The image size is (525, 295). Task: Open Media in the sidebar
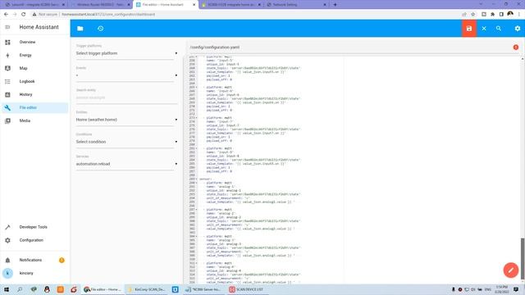(34, 120)
